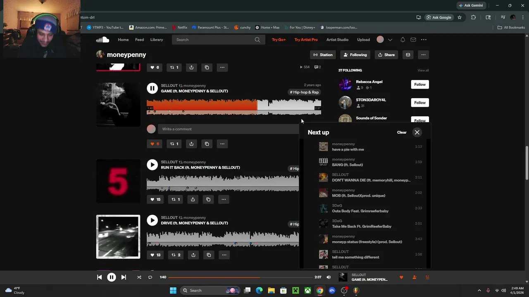Click the SoundCloud search box
Viewport: 529px width, 297px height.
[x=218, y=40]
